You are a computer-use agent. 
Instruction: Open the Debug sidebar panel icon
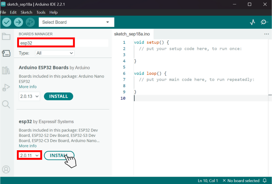coord(6,87)
